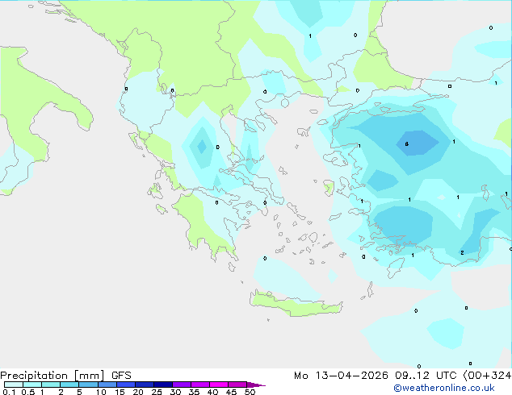The height and width of the screenshot is (395, 512).
Task: Pick the 15–20 mm blue legend swatch
Action: [125, 385]
